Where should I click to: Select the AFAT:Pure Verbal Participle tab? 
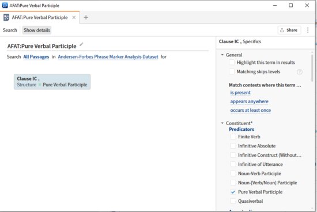pyautogui.click(x=40, y=17)
